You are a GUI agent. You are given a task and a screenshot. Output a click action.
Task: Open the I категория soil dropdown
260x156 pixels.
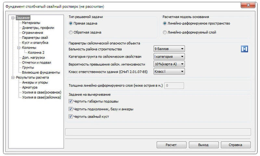click(169, 56)
